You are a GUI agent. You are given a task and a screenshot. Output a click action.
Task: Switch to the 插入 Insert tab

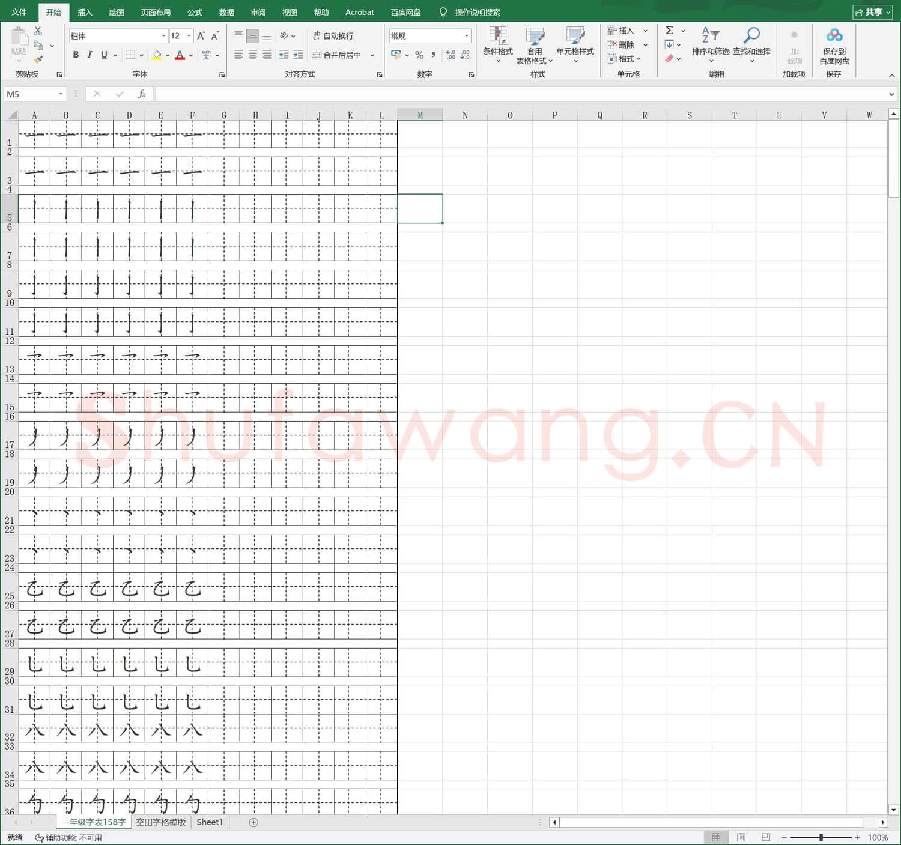pos(85,12)
